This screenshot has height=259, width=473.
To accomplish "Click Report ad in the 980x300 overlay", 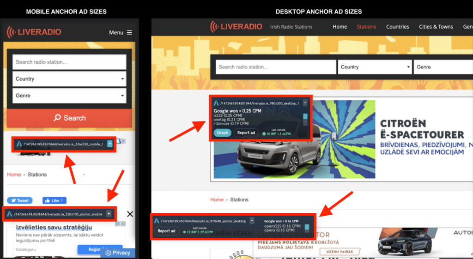I will pyautogui.click(x=246, y=133).
